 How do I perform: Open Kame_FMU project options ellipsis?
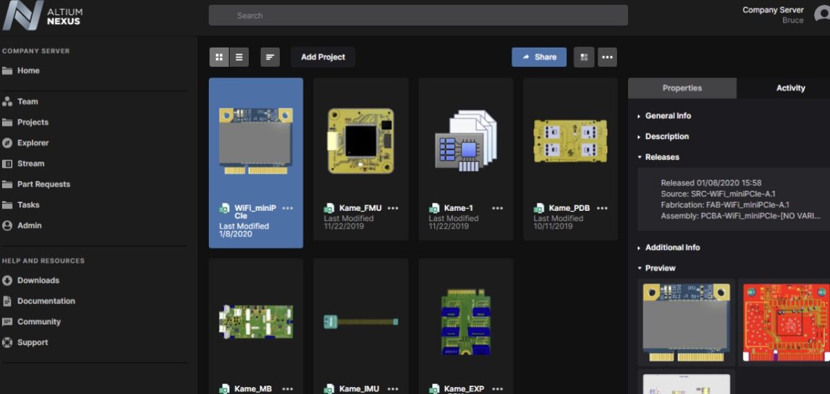click(x=393, y=208)
